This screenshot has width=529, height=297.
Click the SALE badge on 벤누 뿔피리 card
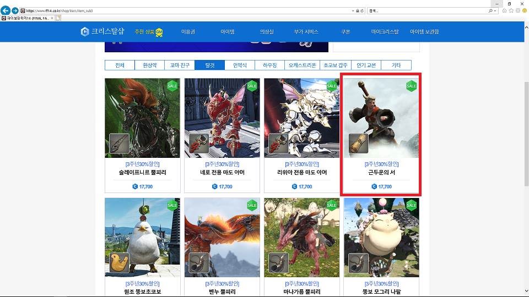(x=252, y=205)
